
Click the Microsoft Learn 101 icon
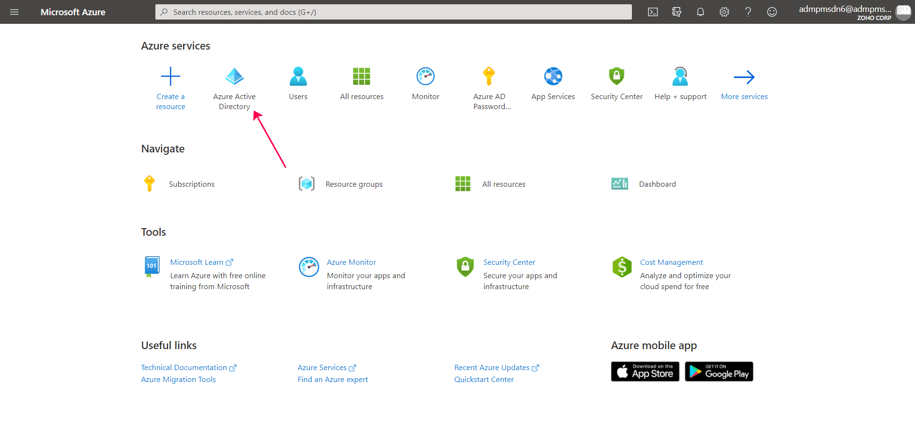click(152, 267)
